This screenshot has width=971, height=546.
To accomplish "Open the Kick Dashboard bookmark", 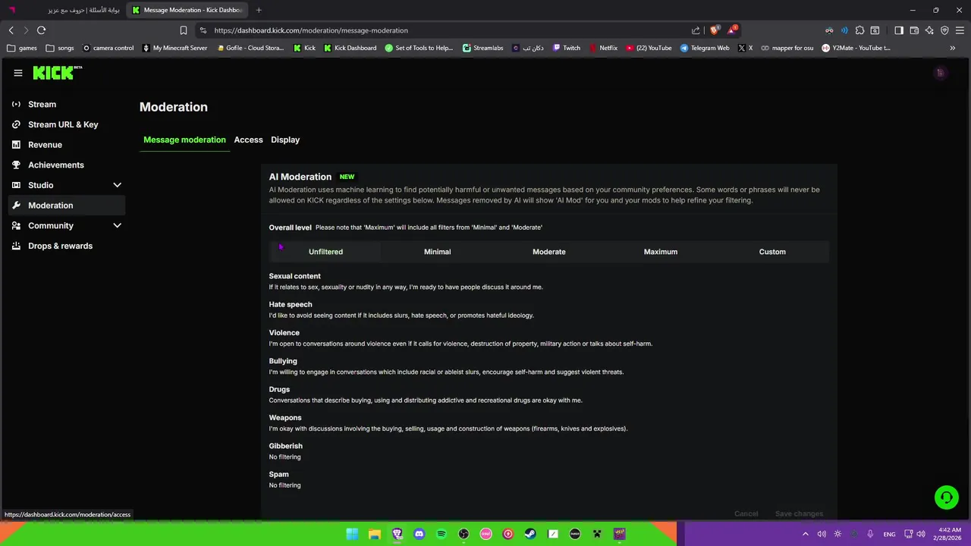I will [x=350, y=48].
